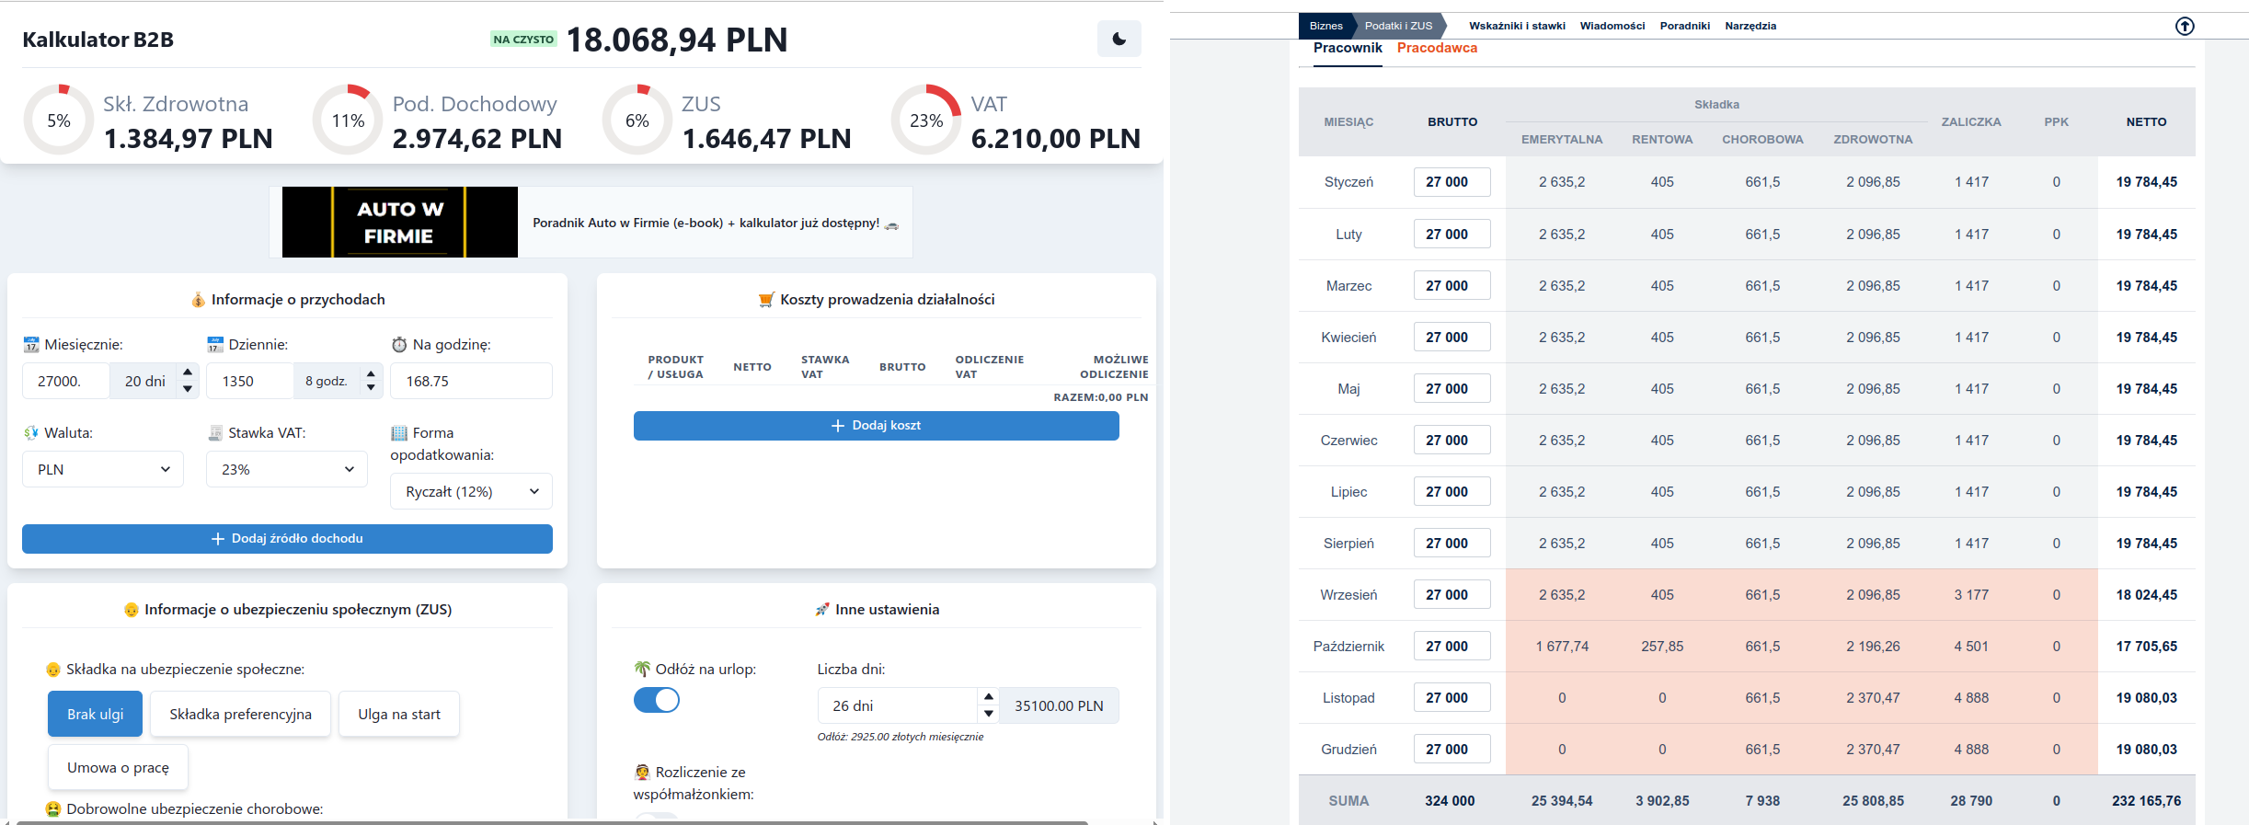Screen dimensions: 2249x825
Task: Disable the Odłóż na urlop switch
Action: (657, 701)
